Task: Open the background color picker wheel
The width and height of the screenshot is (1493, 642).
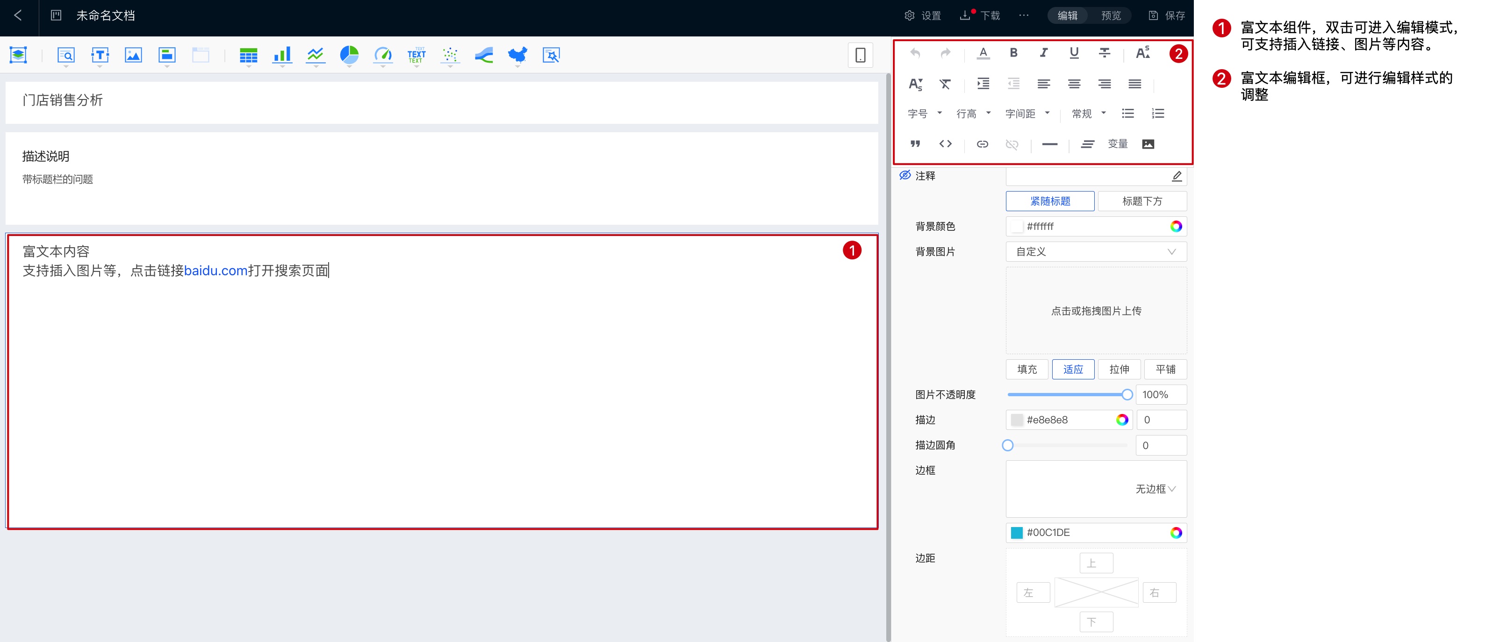Action: [1176, 226]
